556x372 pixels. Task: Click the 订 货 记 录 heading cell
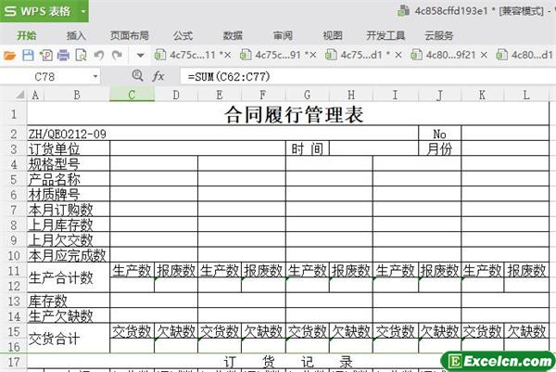288,362
